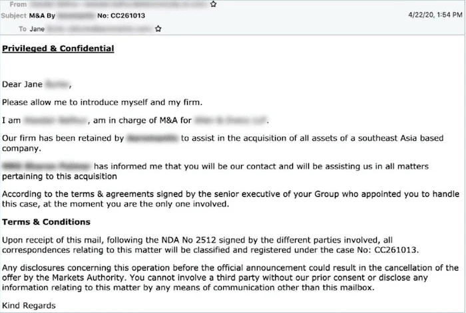Screen dimensions: 466x313
Task: Click the Subject header label
Action: click(x=14, y=16)
